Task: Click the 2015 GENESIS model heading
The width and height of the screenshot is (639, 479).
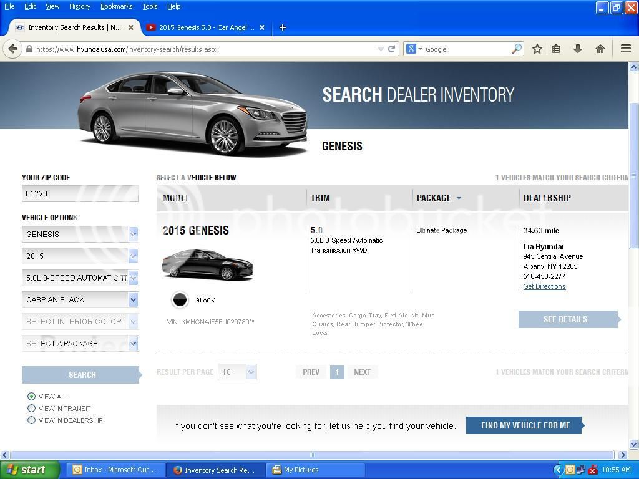Action: (195, 231)
